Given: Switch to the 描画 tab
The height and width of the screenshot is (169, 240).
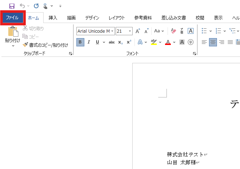Looking at the screenshot, I should coord(71,18).
